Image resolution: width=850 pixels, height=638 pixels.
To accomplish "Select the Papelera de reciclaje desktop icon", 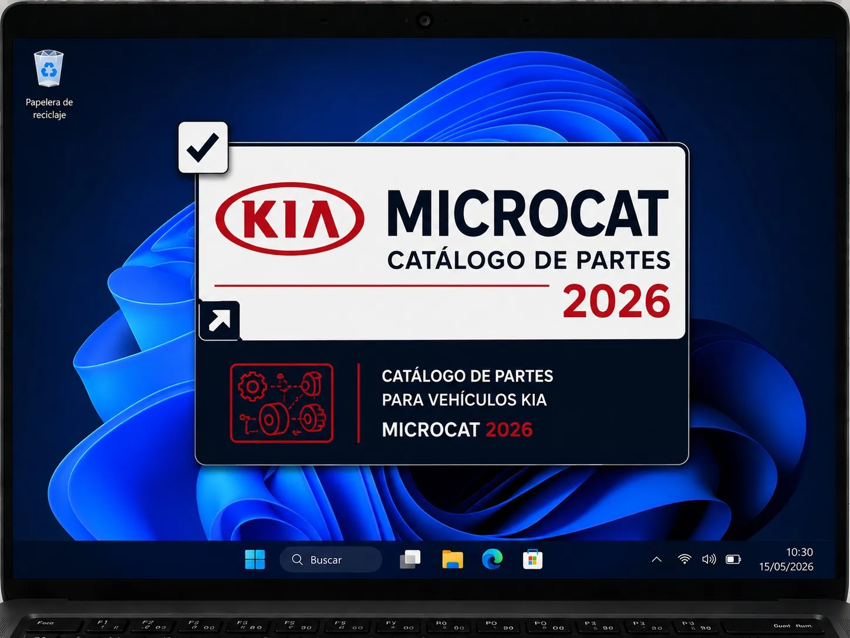I will (49, 85).
